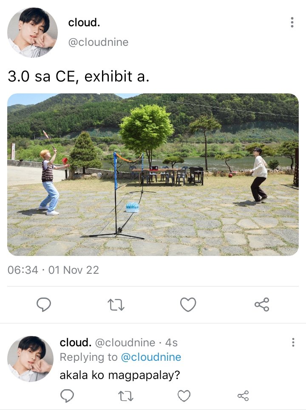Reply to the 'akala ko magpapalay?' tweet
The height and width of the screenshot is (410, 306).
[67, 396]
